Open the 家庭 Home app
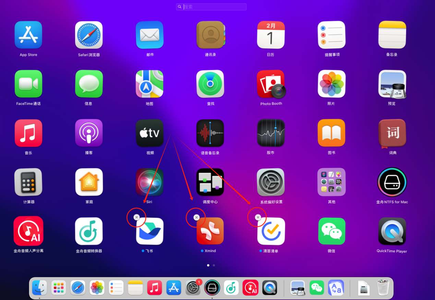 coord(89,182)
